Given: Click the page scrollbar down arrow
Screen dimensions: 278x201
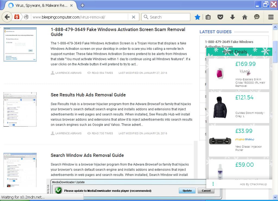Looking at the screenshot, I should point(275,197).
